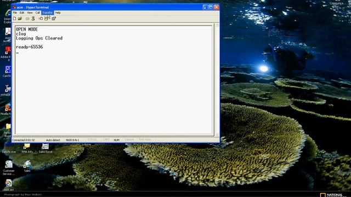Click the Customer Service desktop shortcut

[x=9, y=168]
